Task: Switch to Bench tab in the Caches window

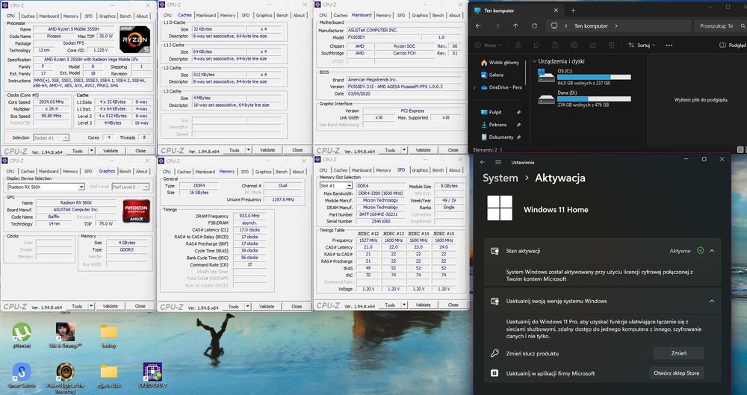Action: pyautogui.click(x=282, y=15)
